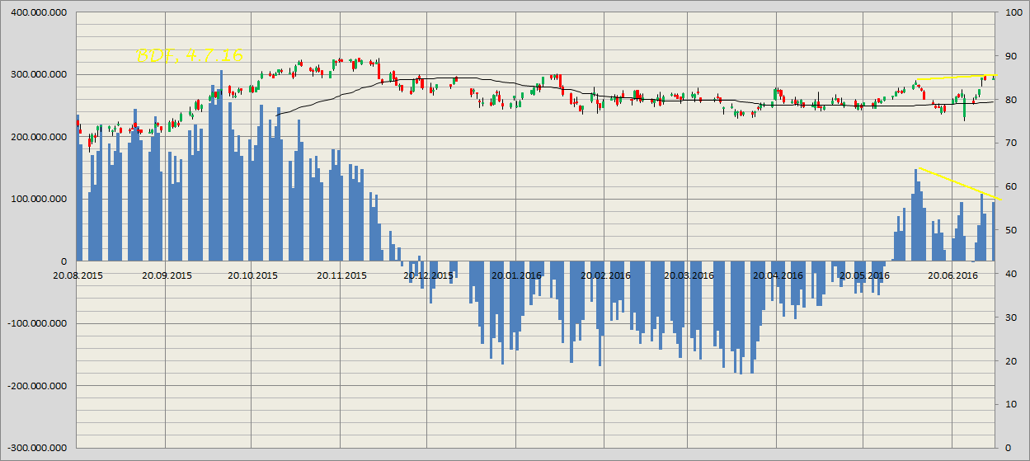The width and height of the screenshot is (1030, 461).
Task: Click the yellow 'BDI, 4.7.16' chart title
Action: pos(189,55)
